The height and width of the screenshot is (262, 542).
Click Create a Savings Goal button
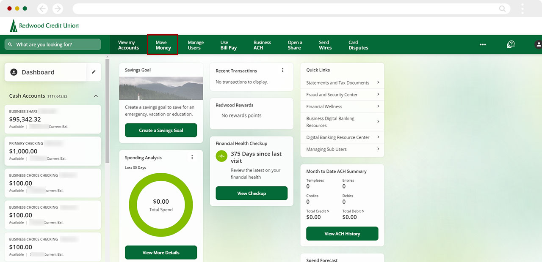tap(161, 130)
